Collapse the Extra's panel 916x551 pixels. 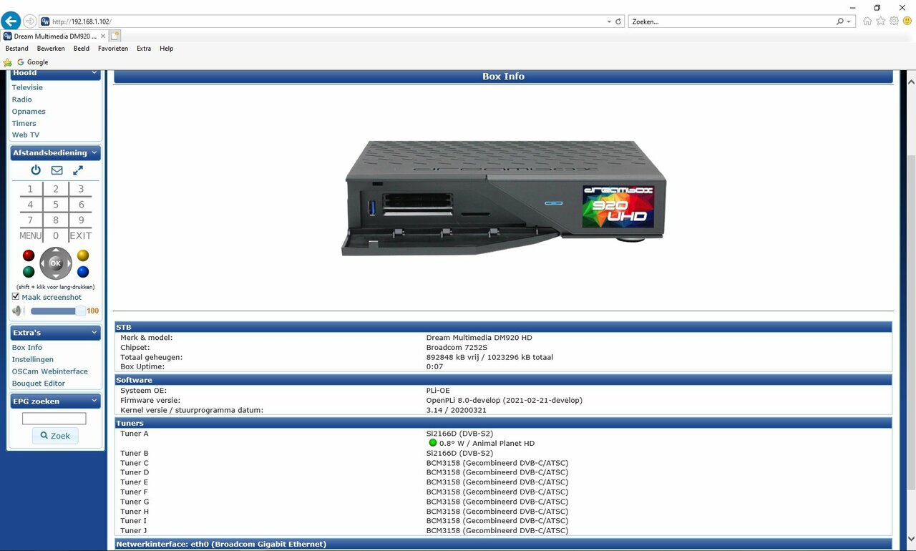point(94,333)
